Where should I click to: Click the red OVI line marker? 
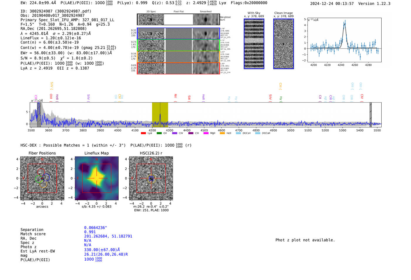click(x=51, y=98)
